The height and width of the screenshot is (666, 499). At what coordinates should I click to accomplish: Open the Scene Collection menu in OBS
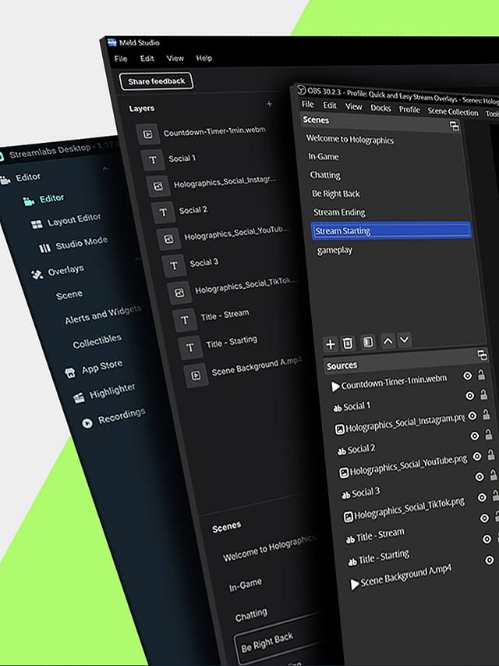tap(452, 112)
